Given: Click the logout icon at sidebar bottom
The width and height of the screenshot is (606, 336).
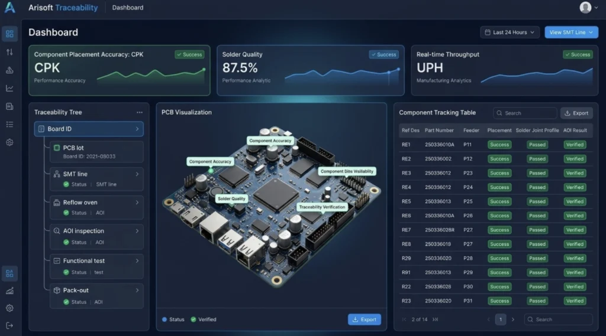Looking at the screenshot, I should pos(9,325).
